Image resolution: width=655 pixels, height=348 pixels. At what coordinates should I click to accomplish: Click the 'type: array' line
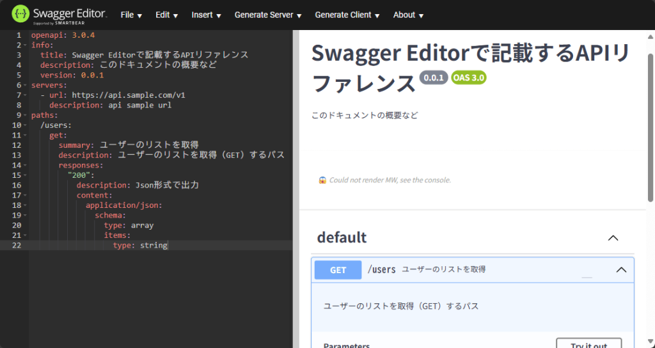(129, 226)
